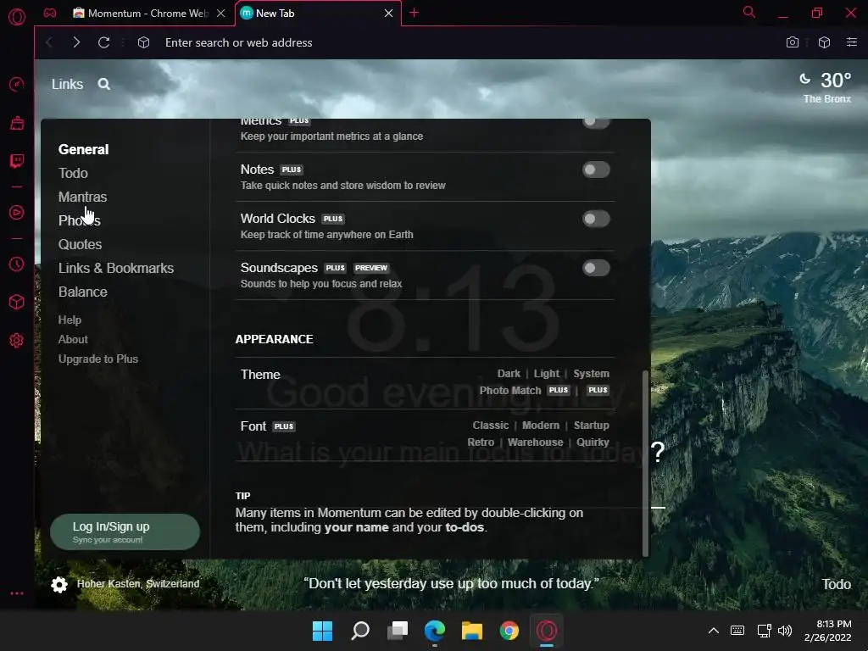
Task: Open the Easy Setup sliders icon
Action: pos(852,42)
